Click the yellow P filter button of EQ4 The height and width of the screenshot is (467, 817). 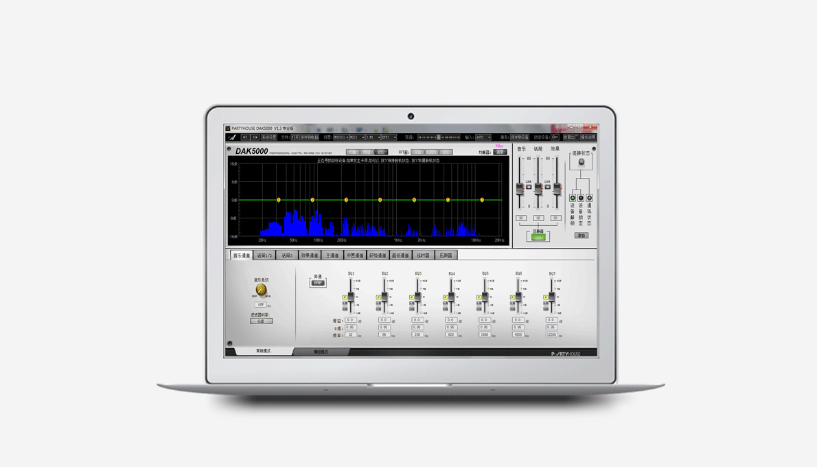click(446, 297)
